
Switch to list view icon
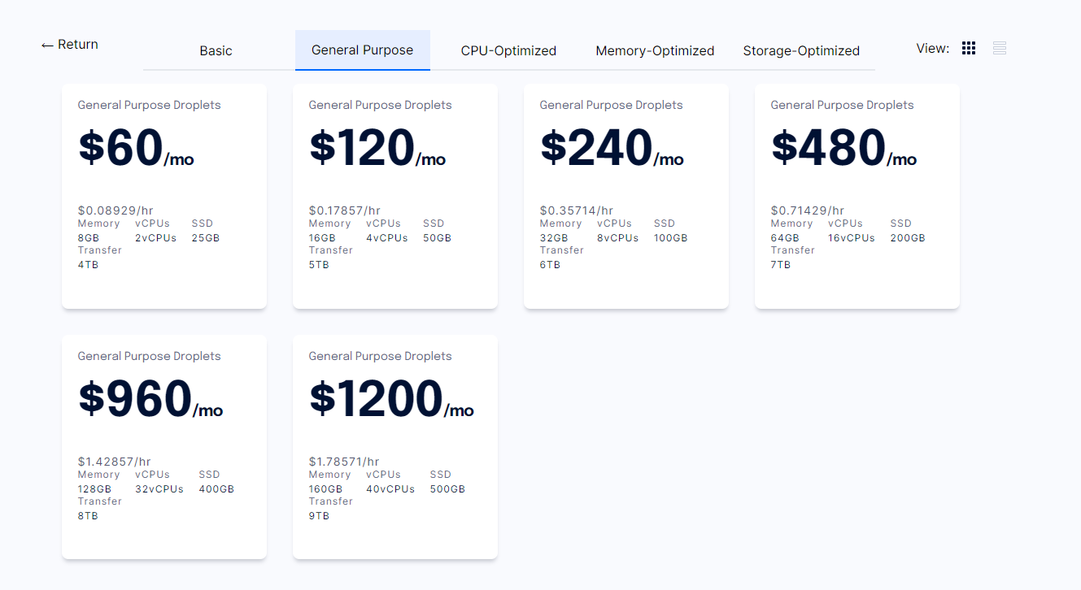[1000, 49]
